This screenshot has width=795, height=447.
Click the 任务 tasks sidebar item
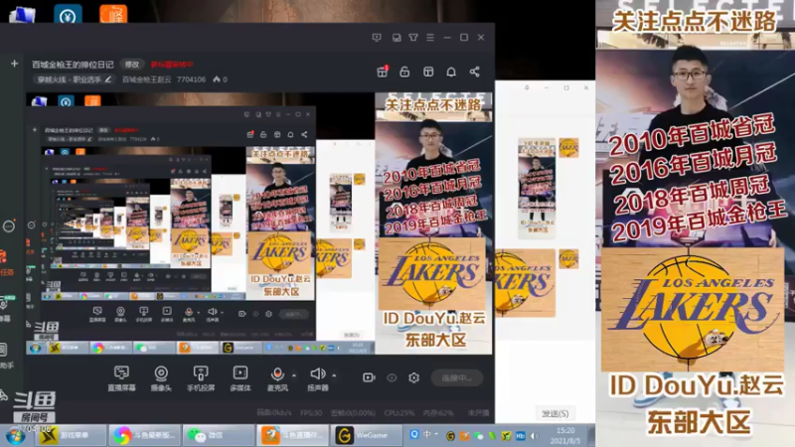[7, 263]
